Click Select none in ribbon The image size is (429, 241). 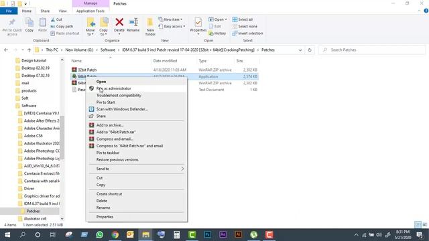point(245,27)
